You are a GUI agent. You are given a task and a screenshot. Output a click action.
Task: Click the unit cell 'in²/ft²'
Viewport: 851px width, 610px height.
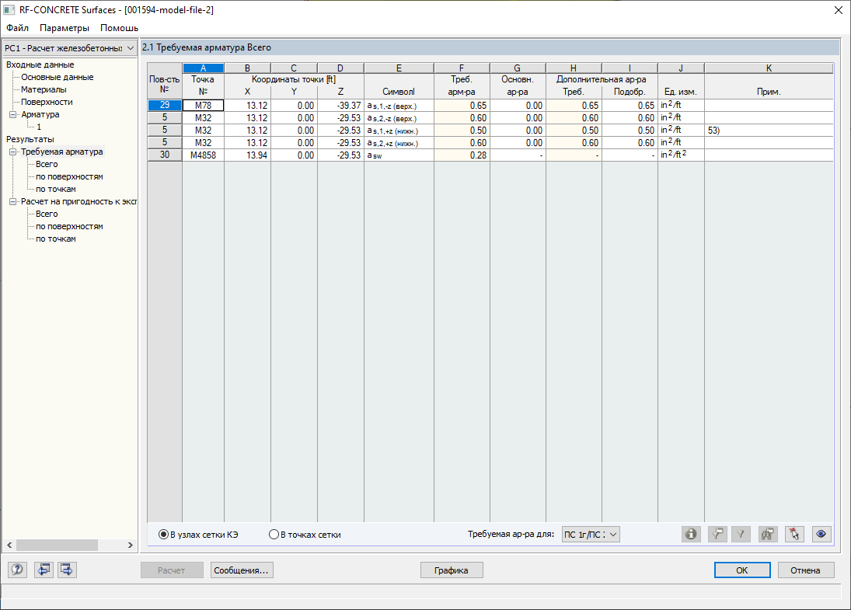tap(681, 155)
